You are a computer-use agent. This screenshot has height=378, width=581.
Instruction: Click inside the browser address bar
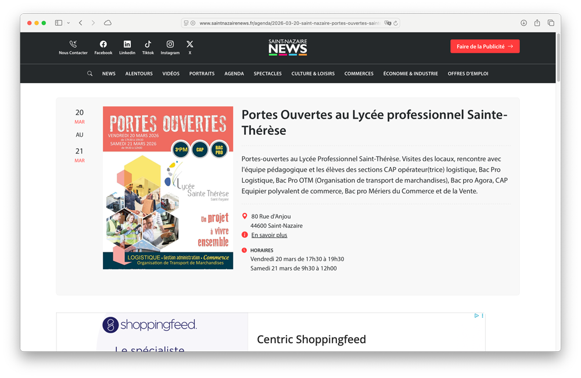click(x=289, y=22)
